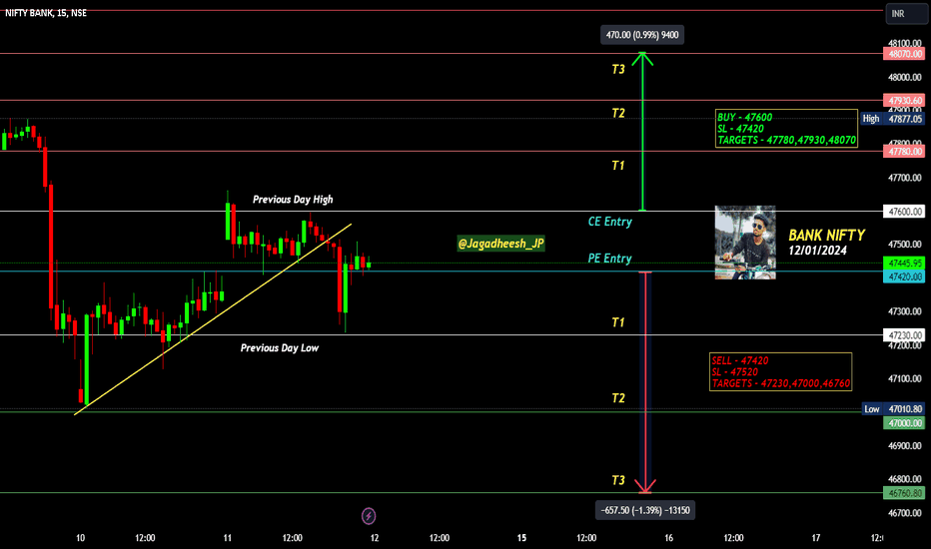The height and width of the screenshot is (549, 931).
Task: Click the 47300.00 price scale tick
Action: click(x=905, y=311)
